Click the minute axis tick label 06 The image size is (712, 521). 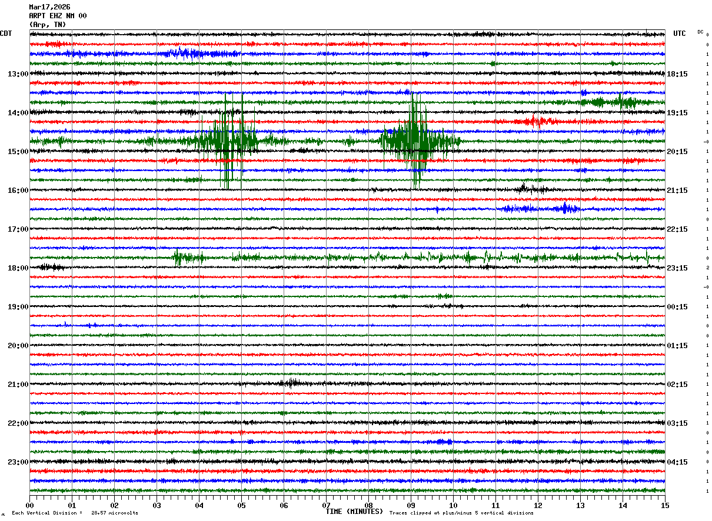click(284, 505)
